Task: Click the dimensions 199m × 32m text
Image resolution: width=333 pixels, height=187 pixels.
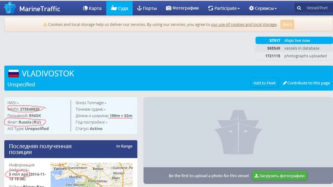Action: 121,116
